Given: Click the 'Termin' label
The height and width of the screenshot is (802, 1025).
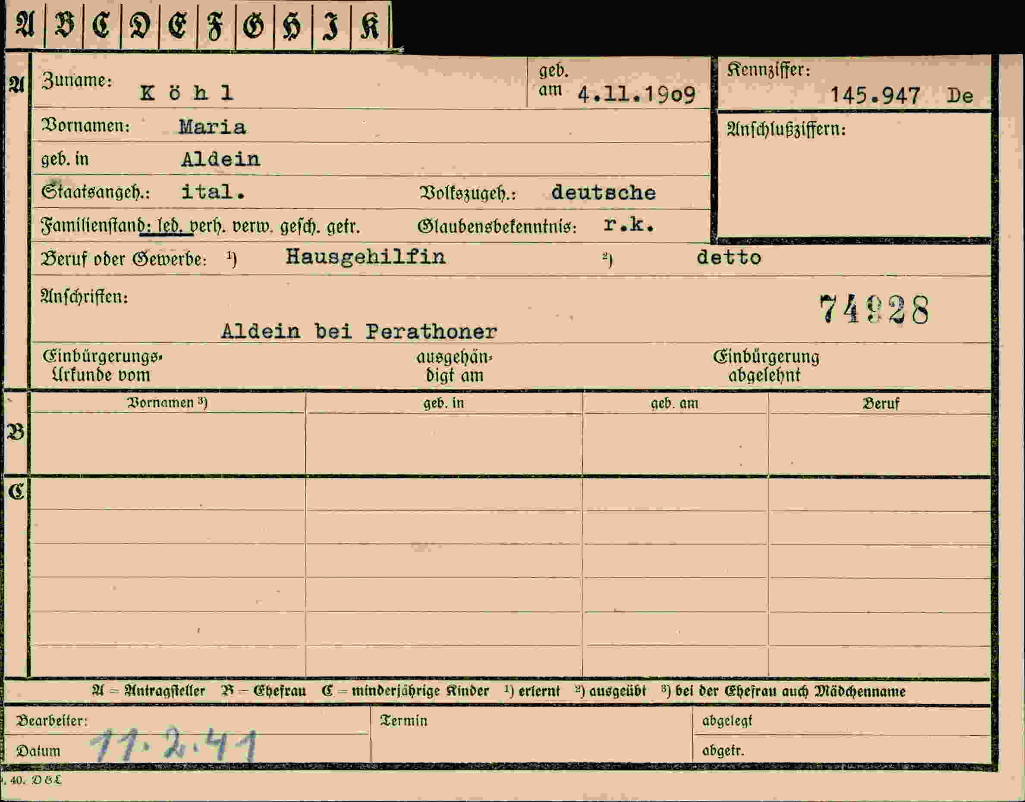Looking at the screenshot, I should [403, 721].
